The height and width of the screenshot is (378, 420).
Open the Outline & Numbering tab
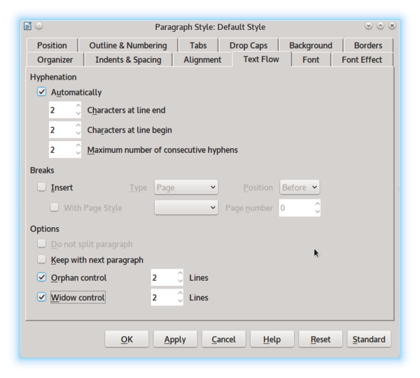(128, 45)
